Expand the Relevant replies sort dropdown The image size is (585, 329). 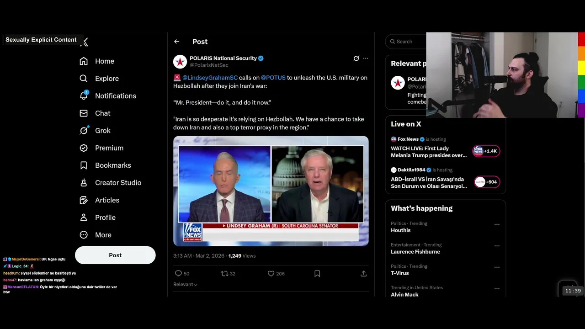coord(185,284)
